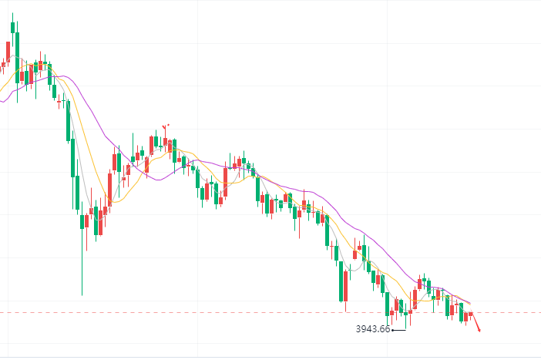541x360 pixels.
Task: Select the red downward forecast arrow
Action: (x=475, y=322)
